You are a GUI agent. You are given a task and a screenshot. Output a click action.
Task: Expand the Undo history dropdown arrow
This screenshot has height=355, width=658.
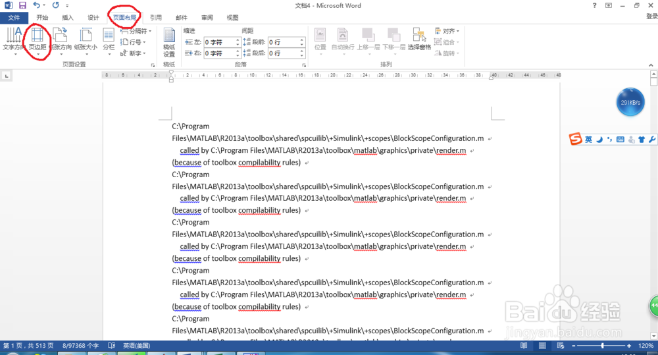tap(44, 5)
